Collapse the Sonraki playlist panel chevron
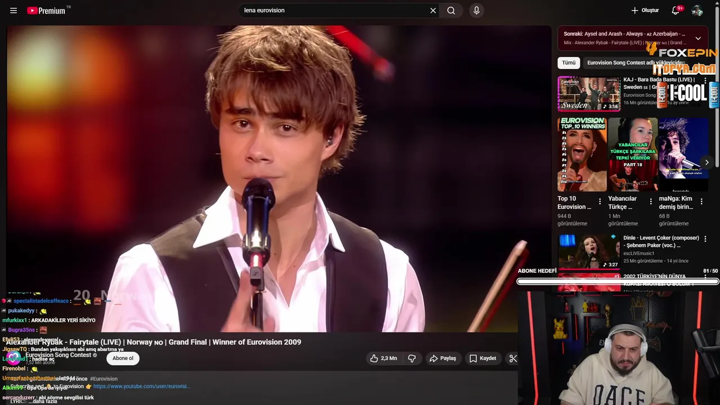Screen dimensions: 720x405 coord(698,38)
